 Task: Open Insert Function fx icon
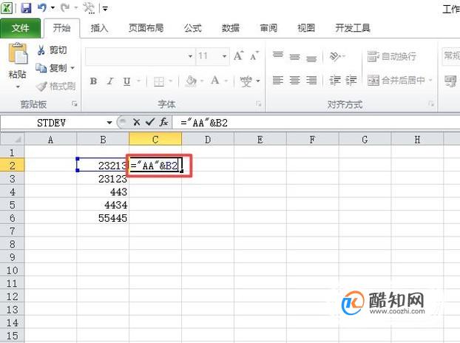pyautogui.click(x=163, y=122)
